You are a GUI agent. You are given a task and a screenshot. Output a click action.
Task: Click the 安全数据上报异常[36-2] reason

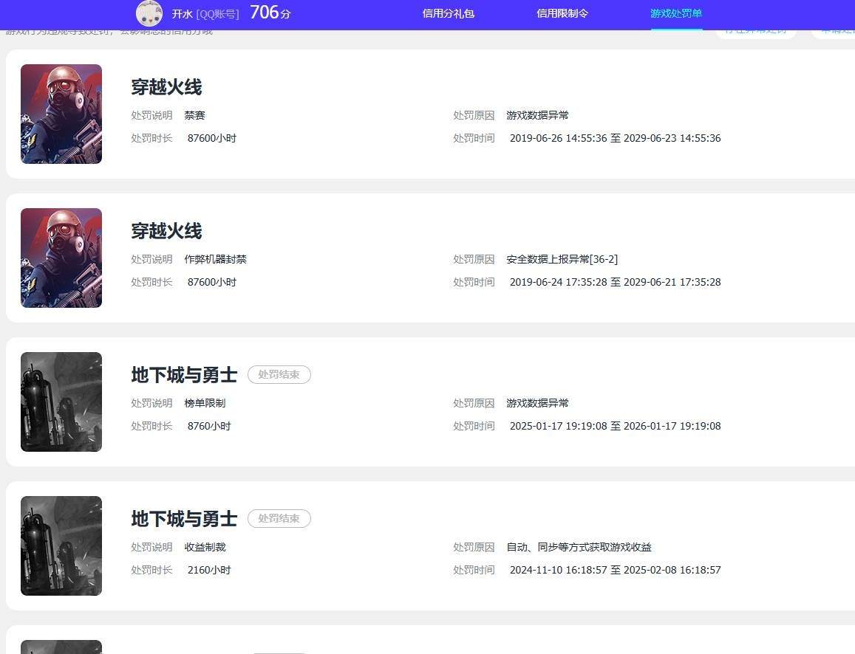pos(562,259)
